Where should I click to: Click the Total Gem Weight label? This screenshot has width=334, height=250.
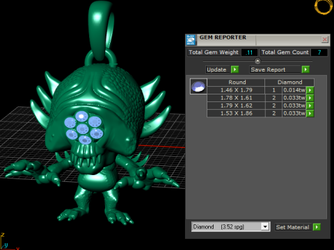click(214, 52)
